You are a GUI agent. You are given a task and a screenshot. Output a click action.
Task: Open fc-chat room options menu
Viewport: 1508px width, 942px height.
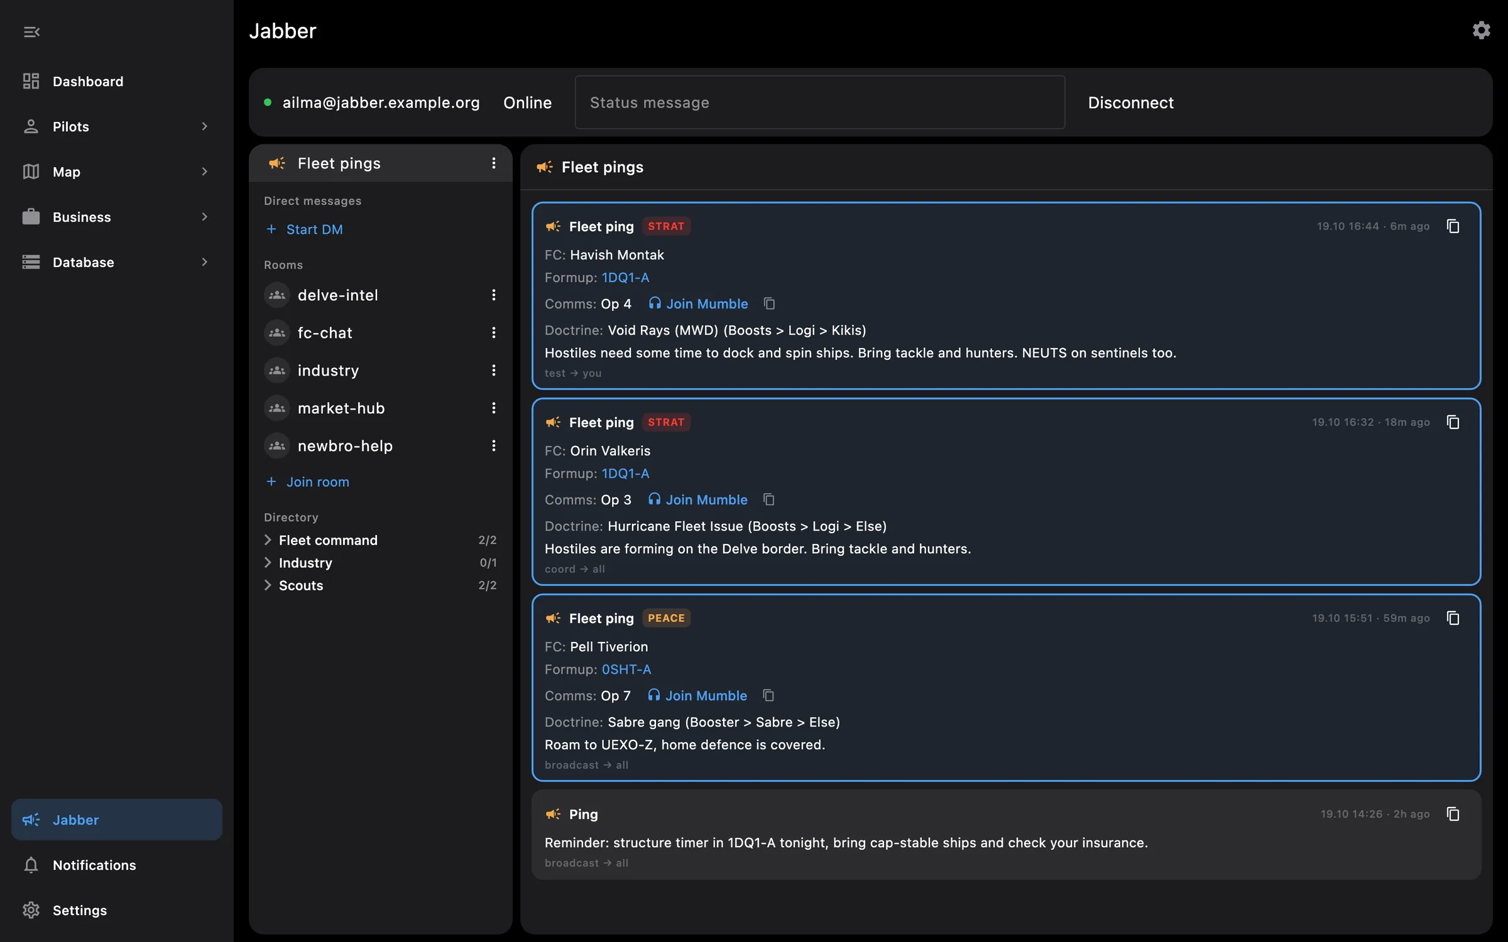tap(494, 333)
